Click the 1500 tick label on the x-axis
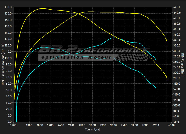Screen dimensions: 186x134 (13, 125)
